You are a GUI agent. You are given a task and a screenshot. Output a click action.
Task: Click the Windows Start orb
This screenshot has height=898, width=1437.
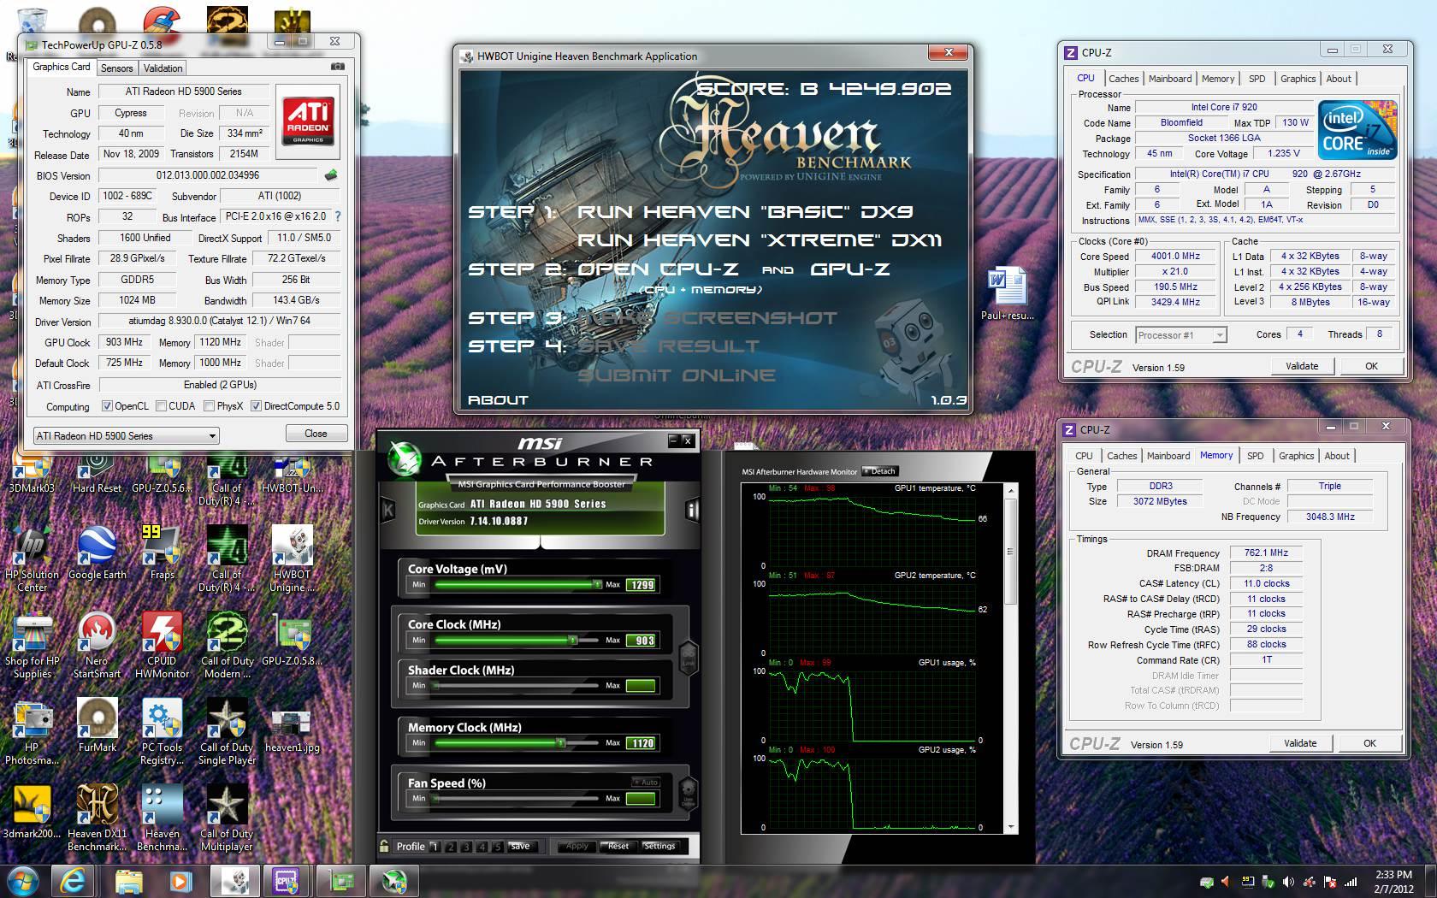[23, 881]
